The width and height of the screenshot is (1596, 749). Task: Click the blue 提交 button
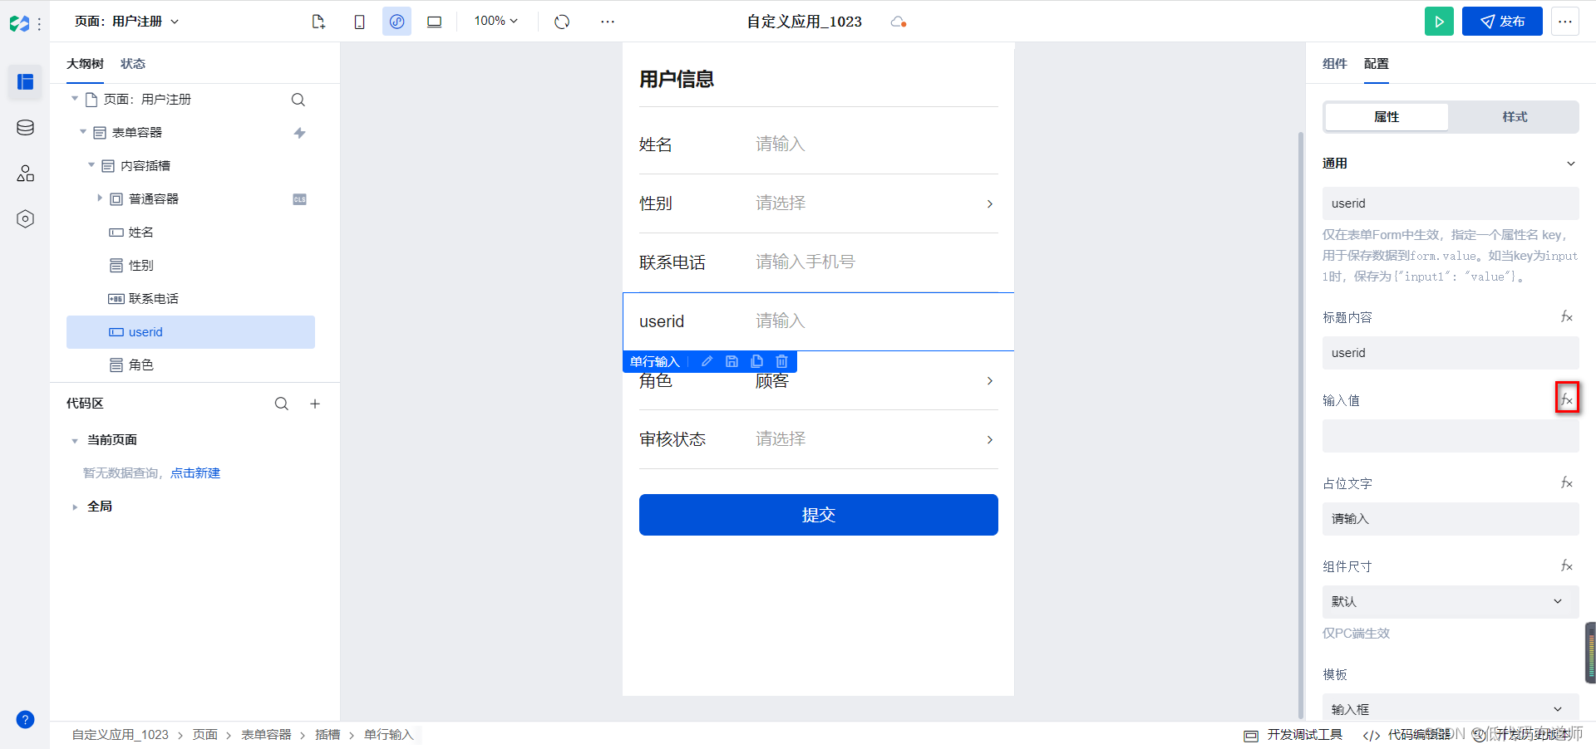[x=818, y=515]
